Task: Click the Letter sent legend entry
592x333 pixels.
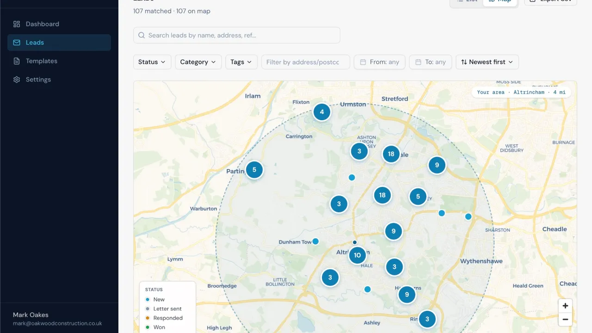Action: [x=163, y=309]
